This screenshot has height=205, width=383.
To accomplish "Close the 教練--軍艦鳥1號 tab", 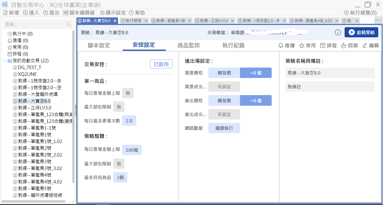I will [190, 21].
